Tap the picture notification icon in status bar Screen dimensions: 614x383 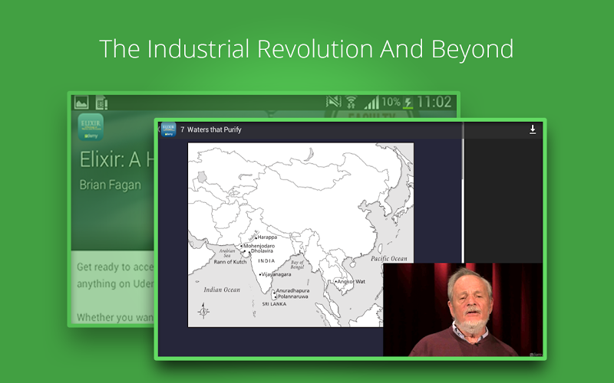click(x=81, y=103)
